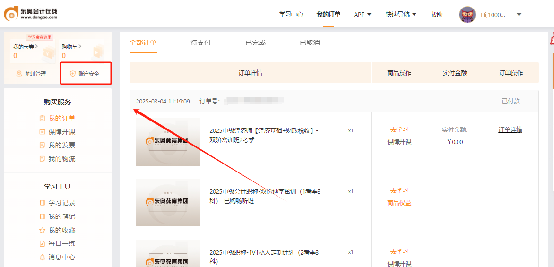Click 去学习 for 中级经济师 course
Viewport: 554px width, 267px height.
pos(399,129)
